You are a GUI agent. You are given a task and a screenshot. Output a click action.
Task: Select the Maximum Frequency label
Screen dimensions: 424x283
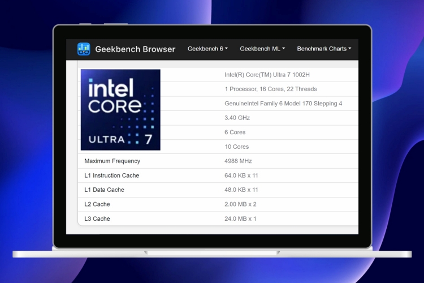tap(113, 161)
